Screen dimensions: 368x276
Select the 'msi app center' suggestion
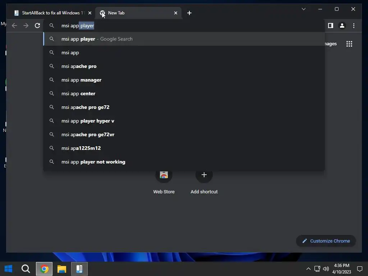(x=184, y=93)
